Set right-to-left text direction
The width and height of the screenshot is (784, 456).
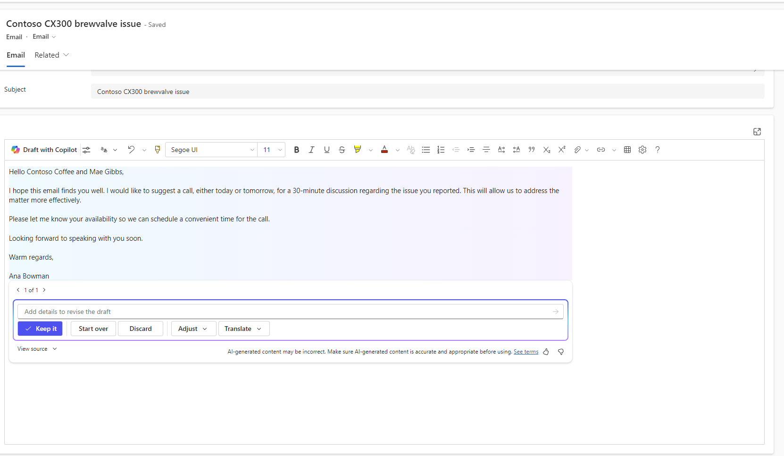pyautogui.click(x=517, y=150)
